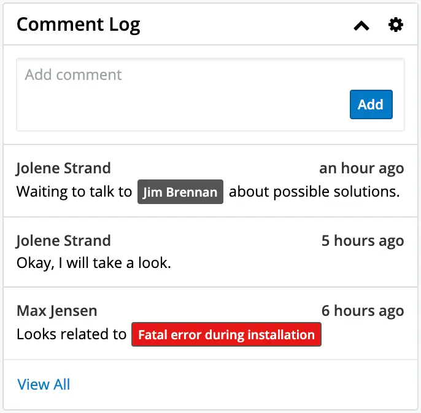The width and height of the screenshot is (421, 413).
Task: Open the Comment Log gear settings menu
Action: tap(396, 25)
